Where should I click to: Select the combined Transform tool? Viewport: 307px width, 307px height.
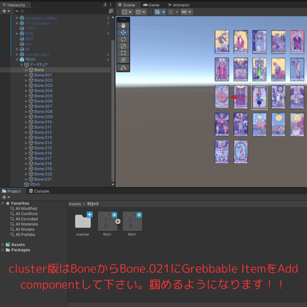[x=123, y=60]
